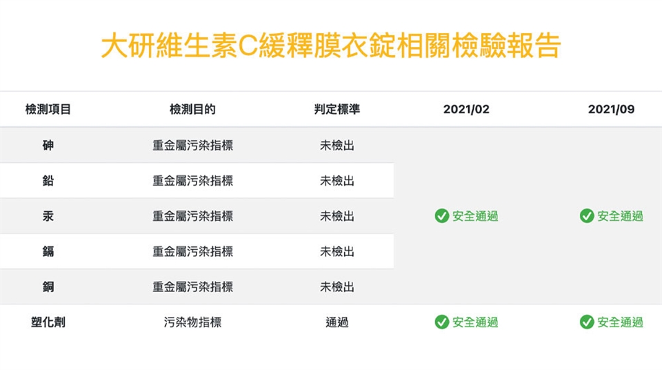Image resolution: width=662 pixels, height=370 pixels.
Task: Click the 通過 standard in 塑化劑 row
Action: 337,322
